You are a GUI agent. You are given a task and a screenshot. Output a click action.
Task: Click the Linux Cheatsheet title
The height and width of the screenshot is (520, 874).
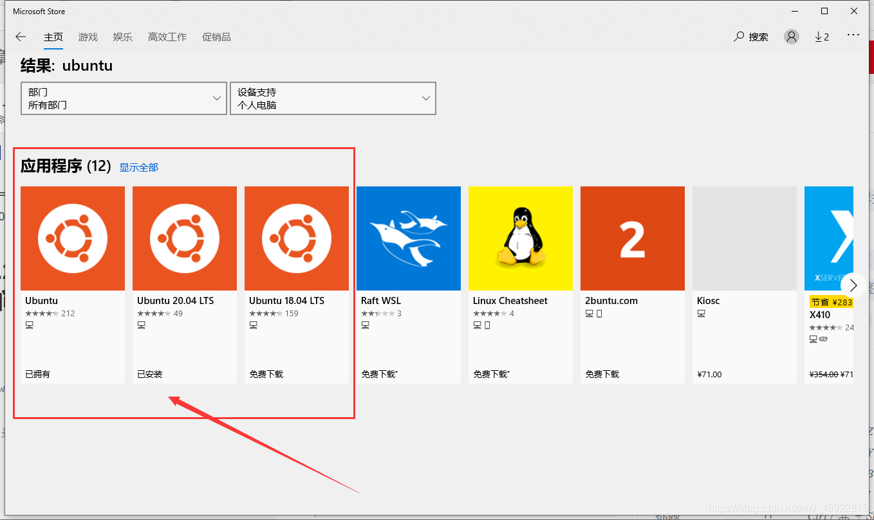pos(510,301)
